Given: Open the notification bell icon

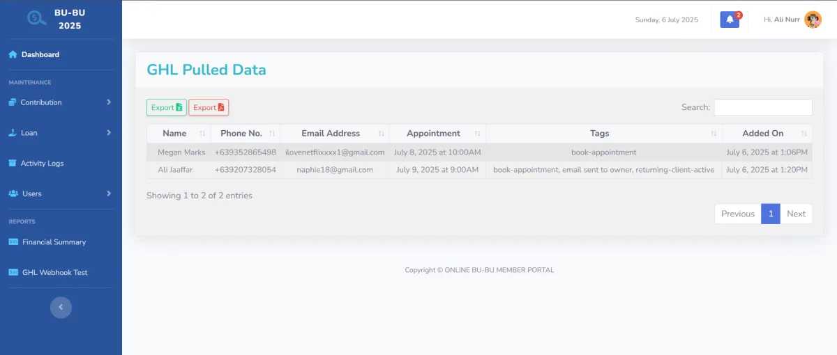Looking at the screenshot, I should [x=730, y=19].
